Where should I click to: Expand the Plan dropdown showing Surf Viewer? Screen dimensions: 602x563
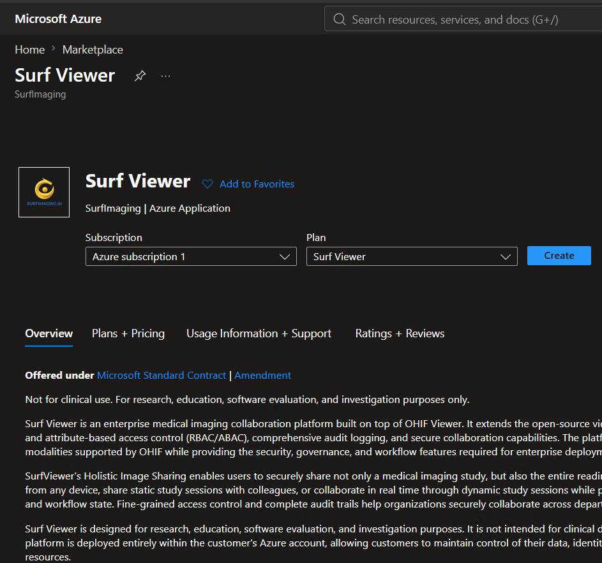tap(412, 256)
